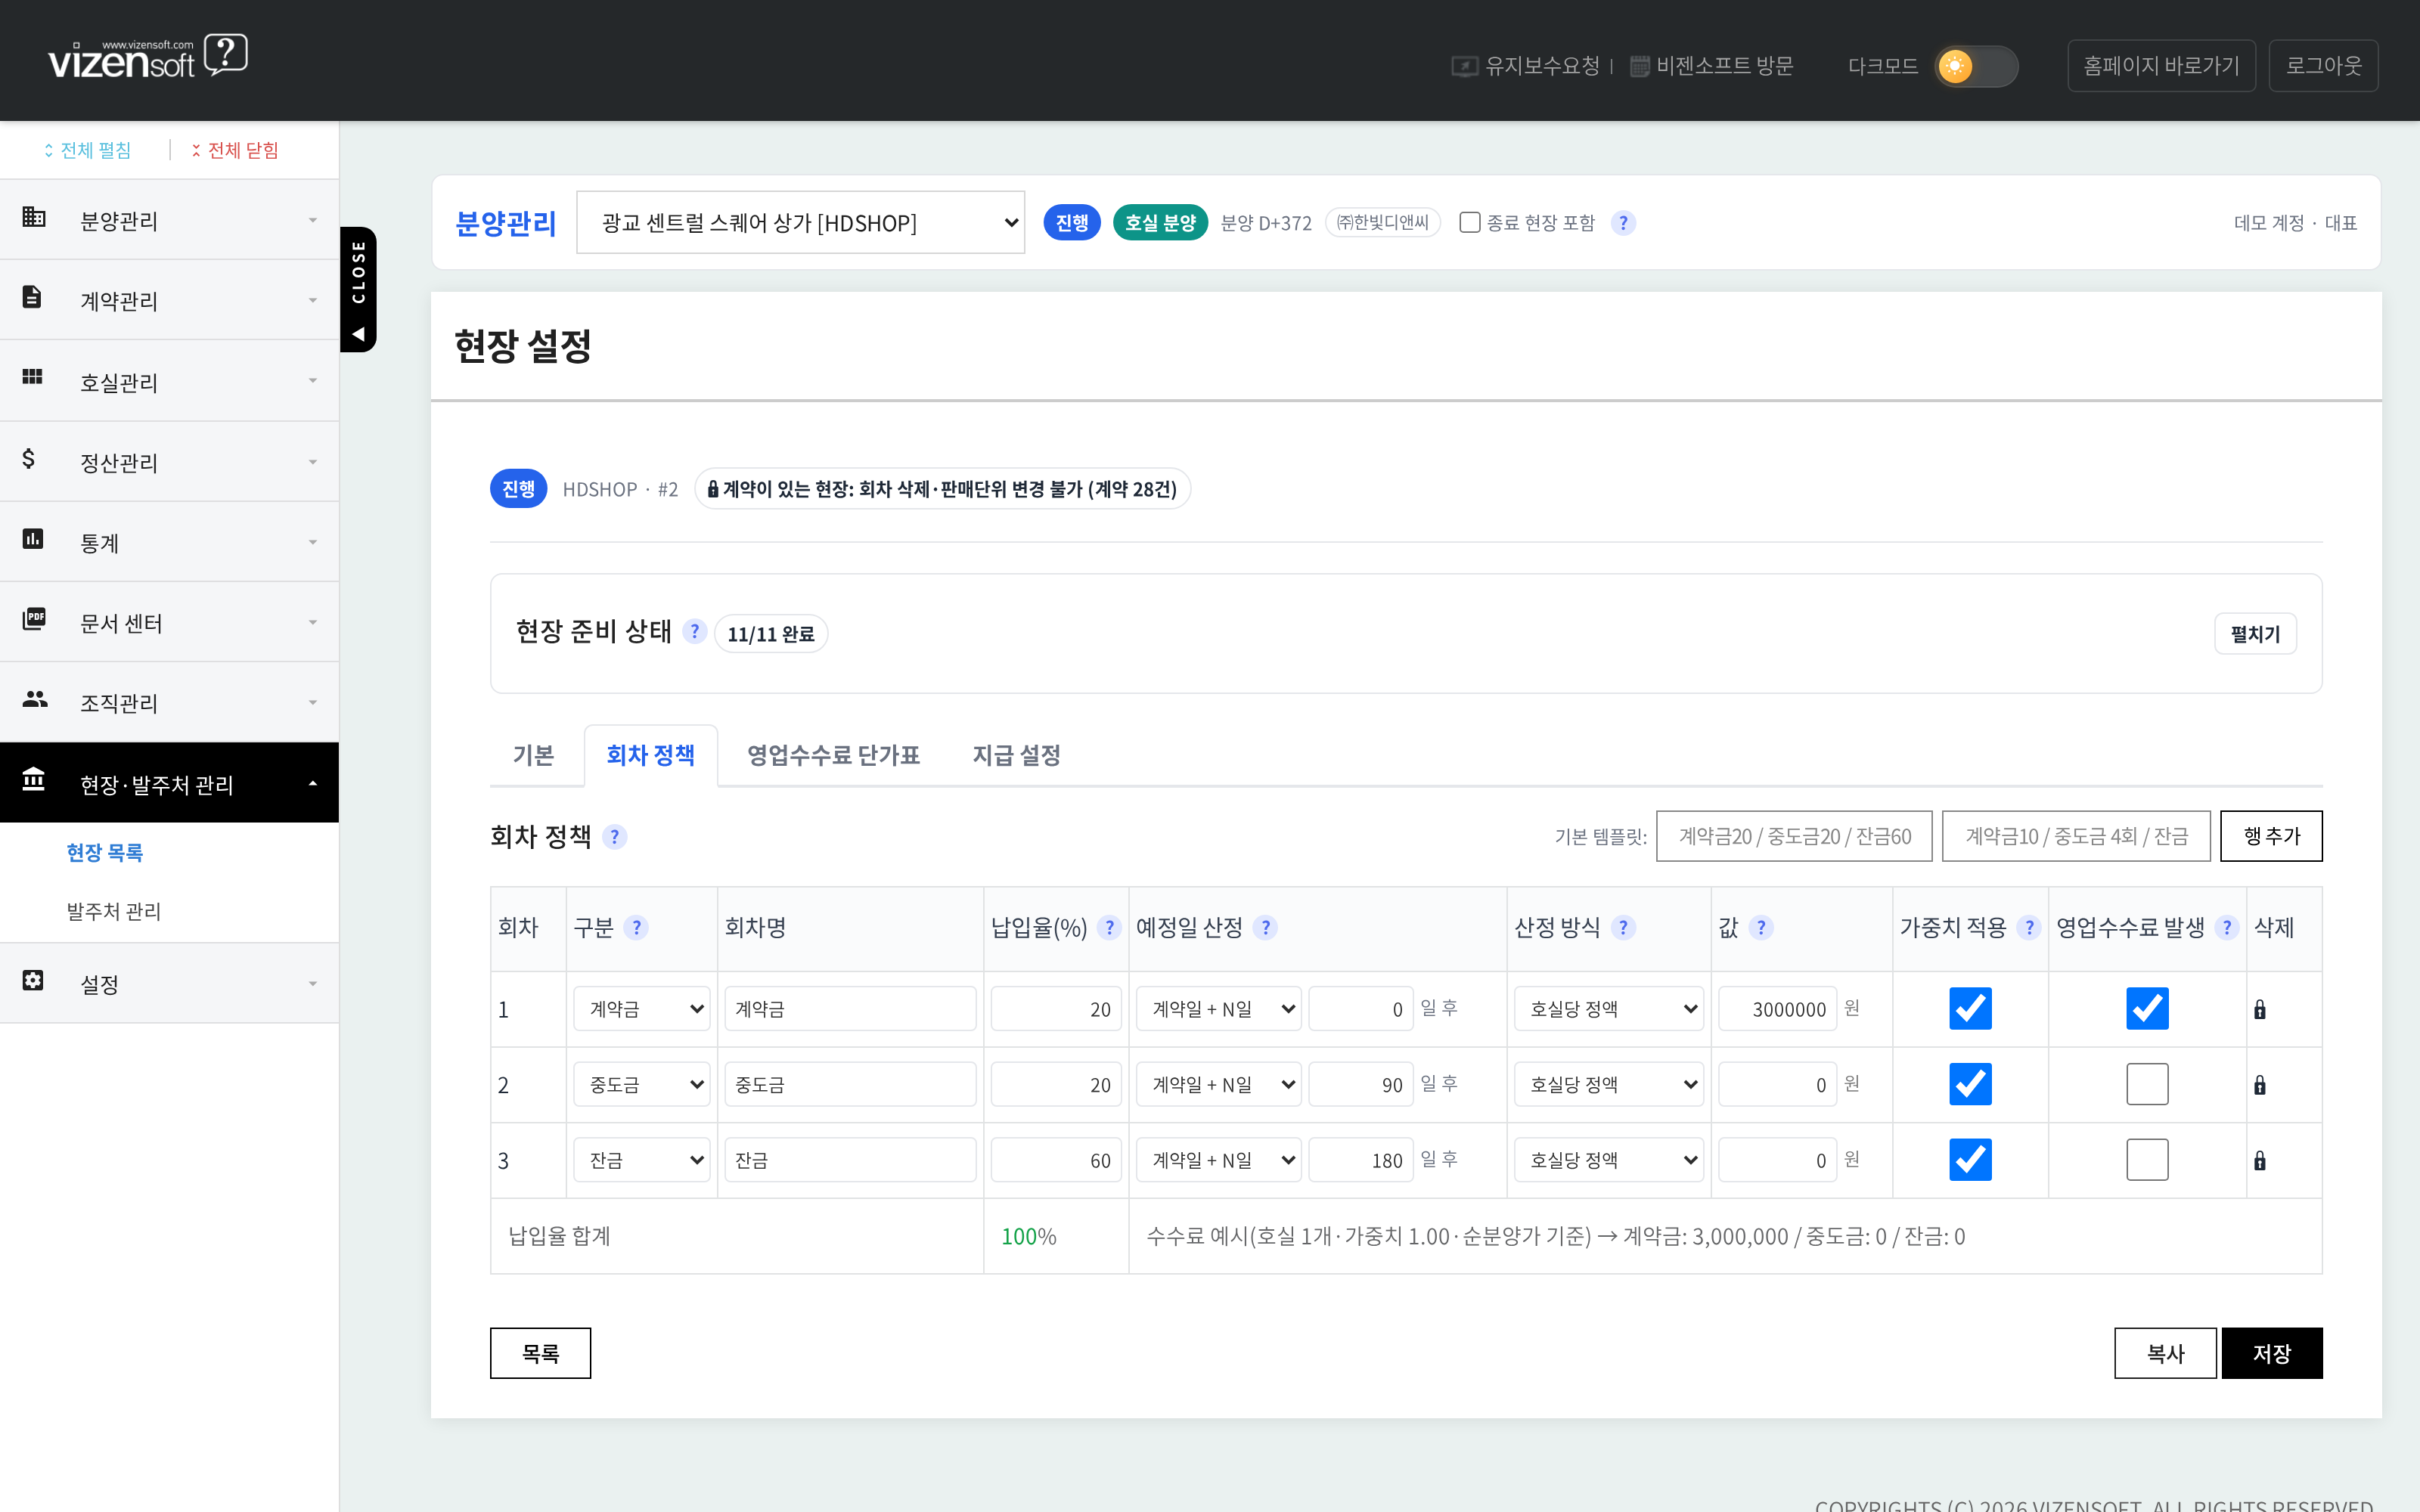Uncheck 가중치 적용 for 잔금 row

click(1970, 1160)
